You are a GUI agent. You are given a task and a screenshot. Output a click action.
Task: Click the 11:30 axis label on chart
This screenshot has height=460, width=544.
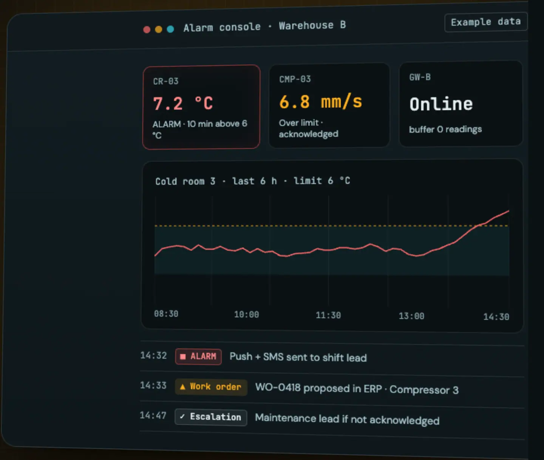pyautogui.click(x=328, y=315)
